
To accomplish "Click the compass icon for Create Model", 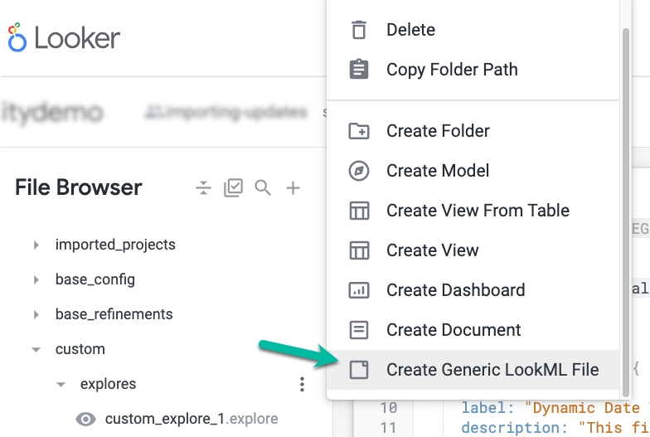I will pyautogui.click(x=359, y=171).
